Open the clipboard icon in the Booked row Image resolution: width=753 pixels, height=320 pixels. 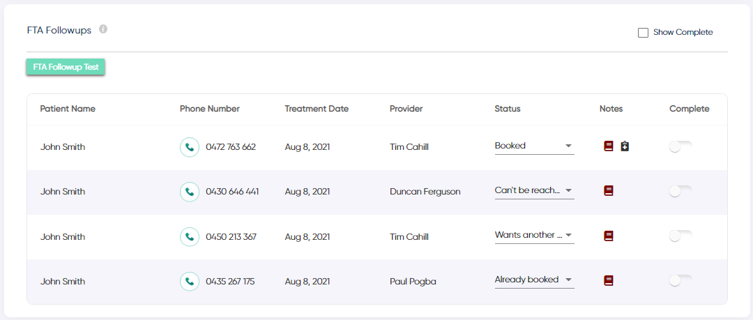pyautogui.click(x=625, y=146)
